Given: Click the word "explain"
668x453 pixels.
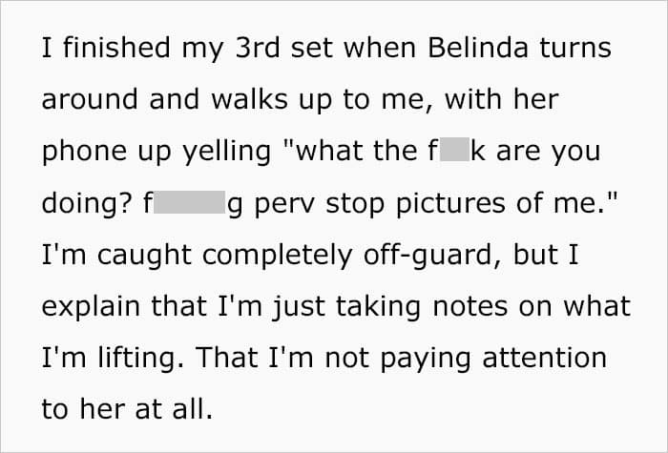Looking at the screenshot, I should click(x=91, y=307).
